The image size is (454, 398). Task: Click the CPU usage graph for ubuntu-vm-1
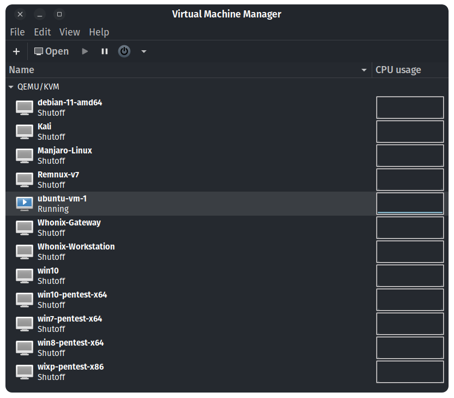click(x=410, y=204)
